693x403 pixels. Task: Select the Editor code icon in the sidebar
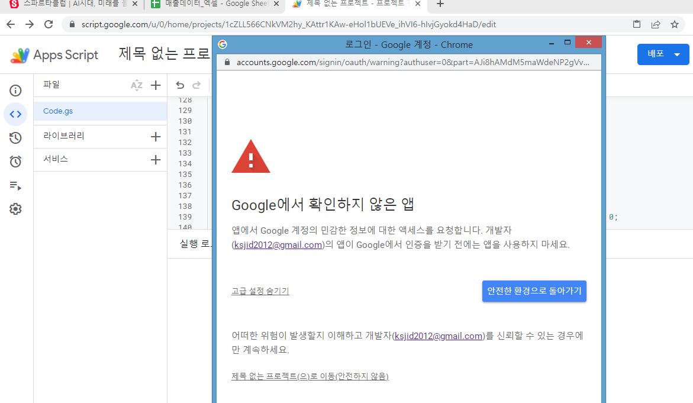click(15, 114)
